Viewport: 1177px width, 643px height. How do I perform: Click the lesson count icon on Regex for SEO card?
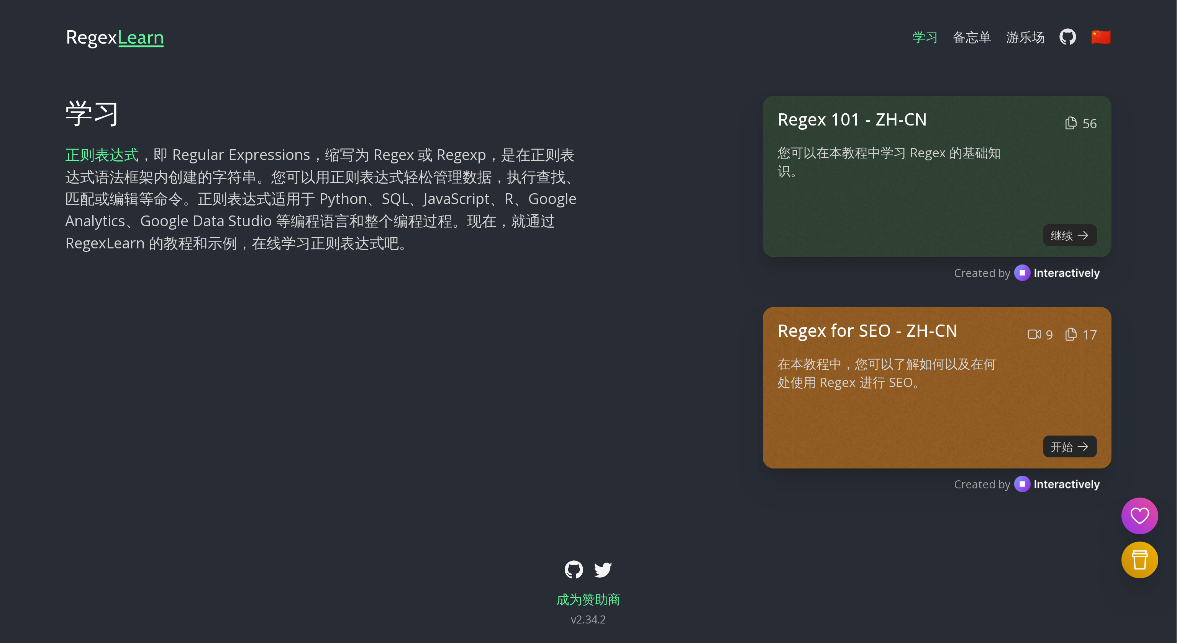(1070, 335)
